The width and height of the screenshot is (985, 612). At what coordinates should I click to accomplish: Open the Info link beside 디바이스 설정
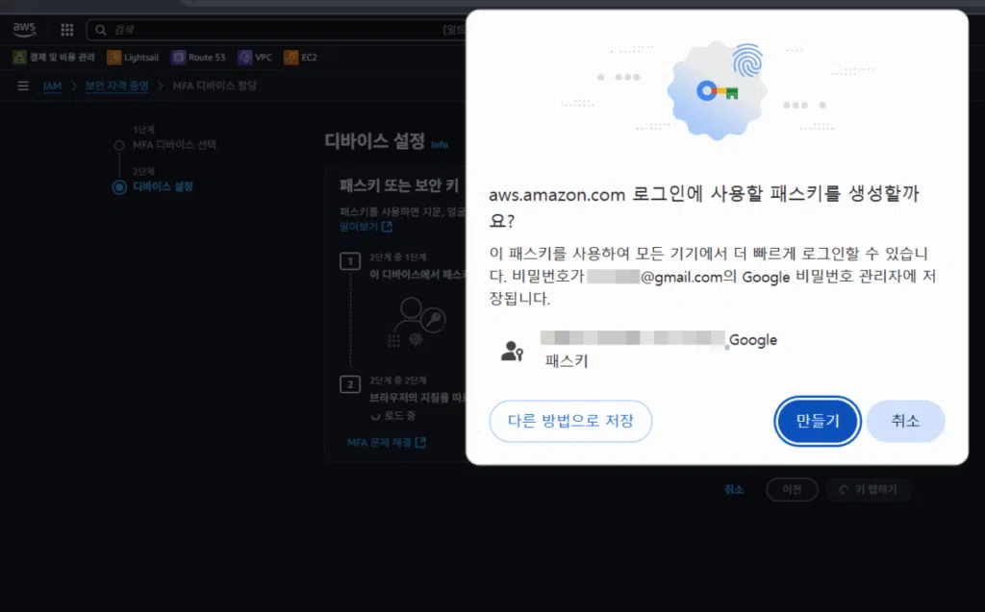[x=440, y=144]
